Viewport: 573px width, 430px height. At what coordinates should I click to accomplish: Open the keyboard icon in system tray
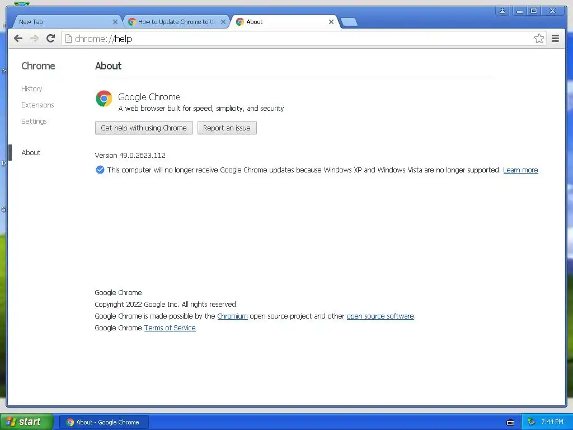[510, 422]
